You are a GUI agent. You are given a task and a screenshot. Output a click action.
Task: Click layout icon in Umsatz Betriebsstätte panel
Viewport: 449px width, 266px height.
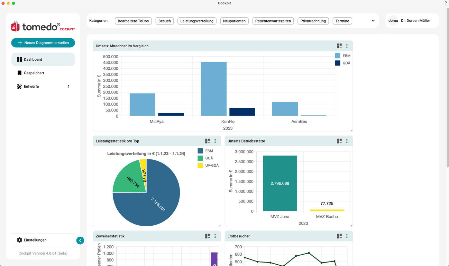pyautogui.click(x=339, y=141)
